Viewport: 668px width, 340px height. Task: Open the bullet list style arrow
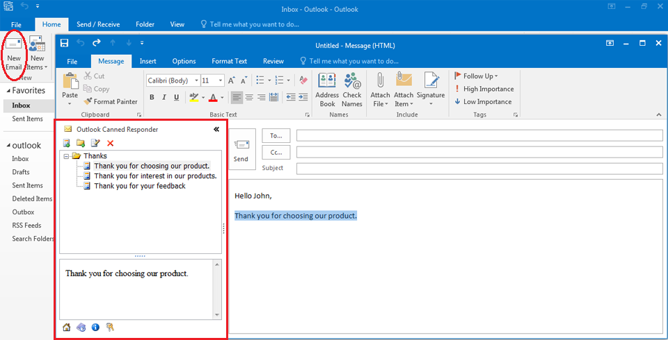click(269, 80)
